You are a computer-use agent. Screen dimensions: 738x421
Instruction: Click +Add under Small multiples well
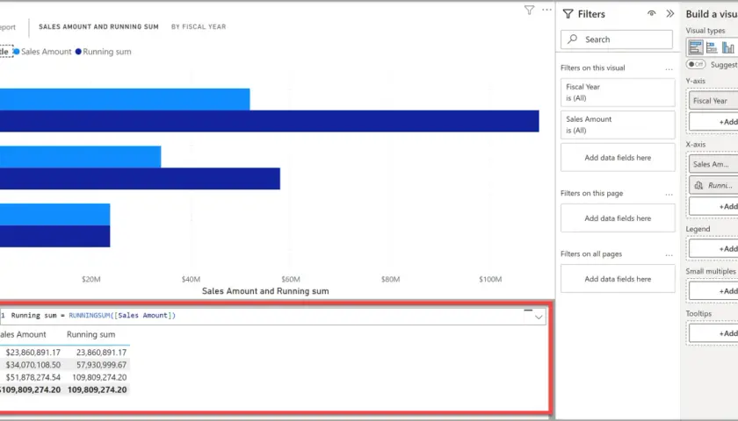(x=713, y=291)
